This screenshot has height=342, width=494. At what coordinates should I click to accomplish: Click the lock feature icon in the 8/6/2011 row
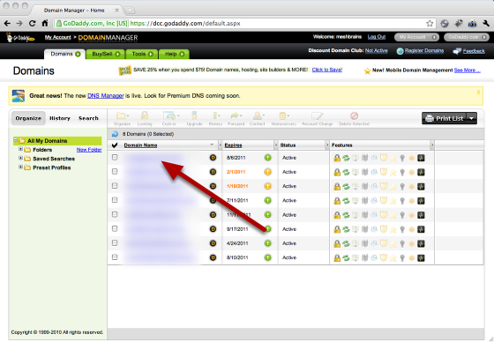337,158
